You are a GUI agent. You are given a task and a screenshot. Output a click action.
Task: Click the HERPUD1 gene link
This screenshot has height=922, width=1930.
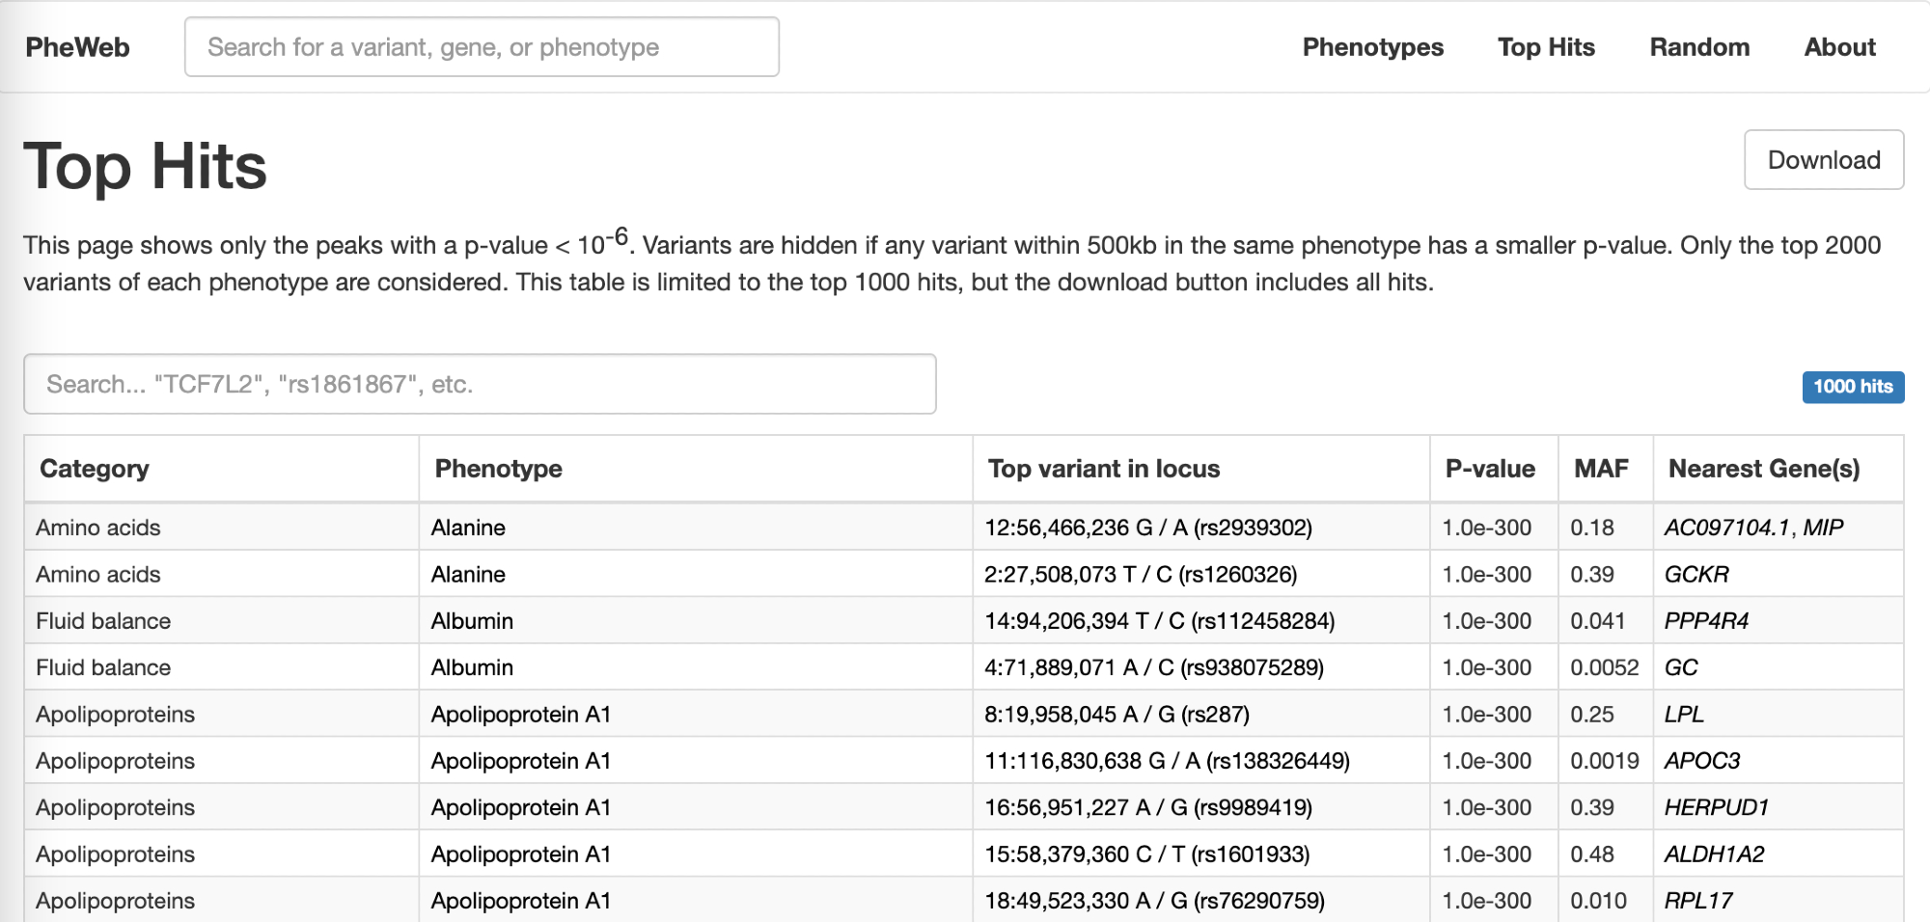1716,807
